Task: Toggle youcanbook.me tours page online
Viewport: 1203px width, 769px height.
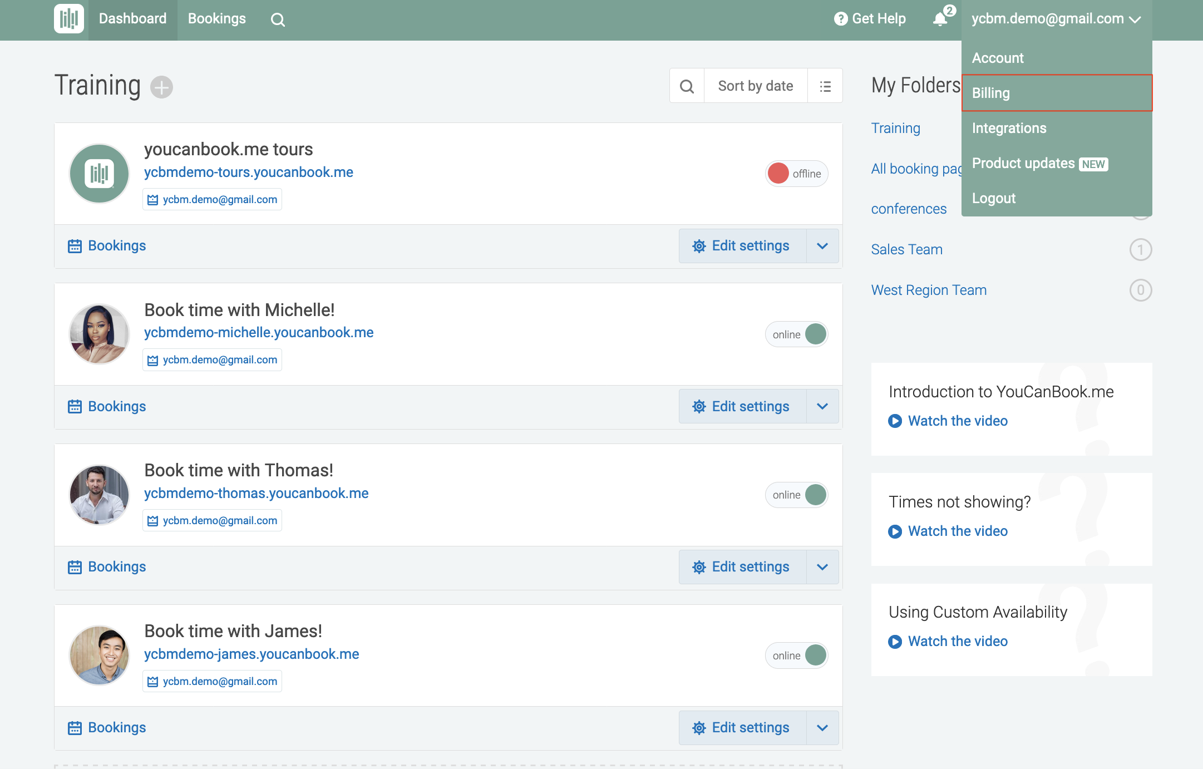Action: 796,174
